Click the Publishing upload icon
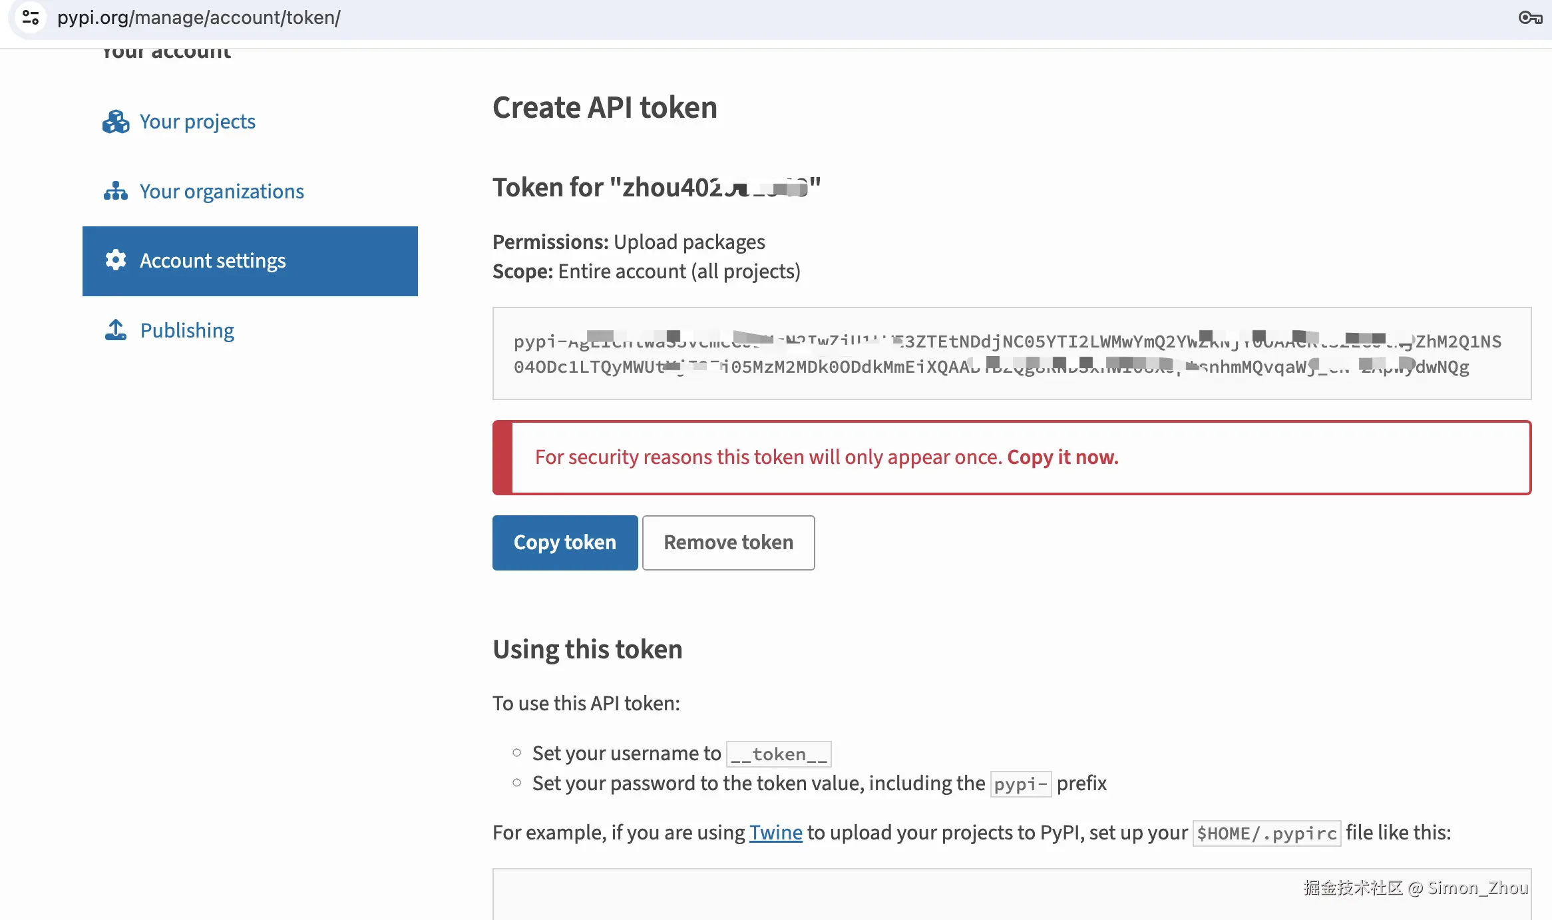The width and height of the screenshot is (1552, 920). tap(116, 330)
